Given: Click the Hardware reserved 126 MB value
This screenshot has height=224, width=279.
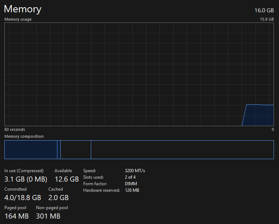Looking at the screenshot, I should (x=132, y=190).
